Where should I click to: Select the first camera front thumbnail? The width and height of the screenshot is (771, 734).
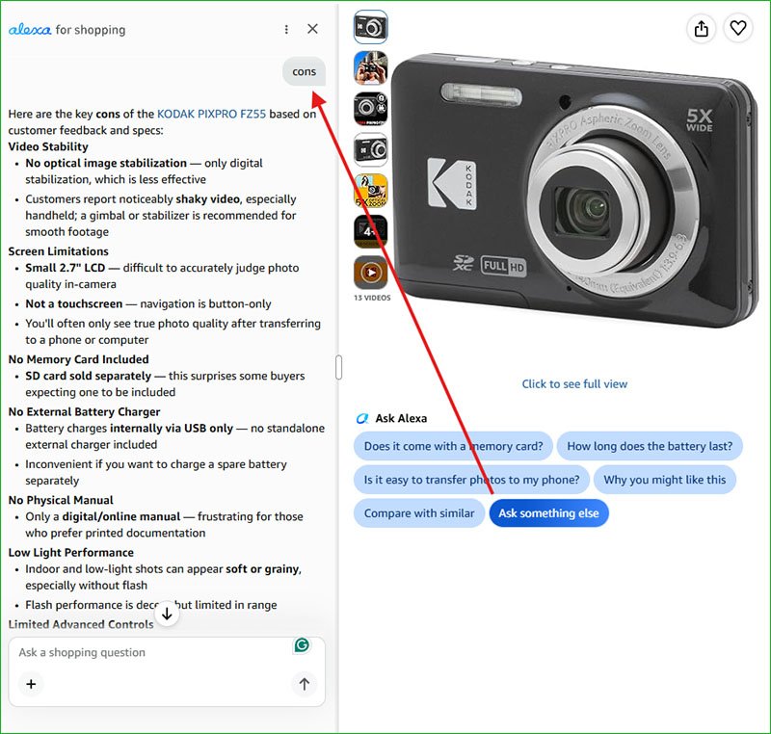click(371, 27)
